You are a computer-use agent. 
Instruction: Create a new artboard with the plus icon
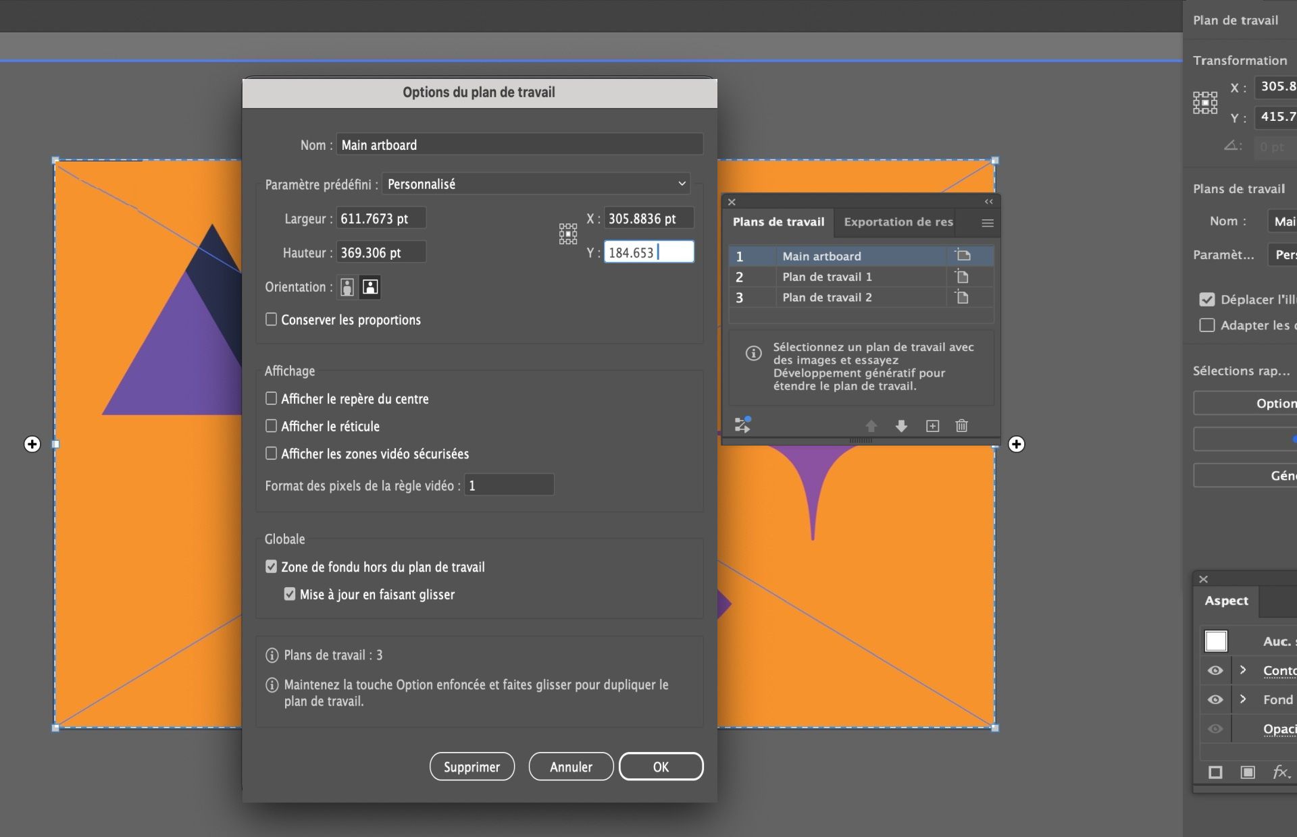pos(932,426)
